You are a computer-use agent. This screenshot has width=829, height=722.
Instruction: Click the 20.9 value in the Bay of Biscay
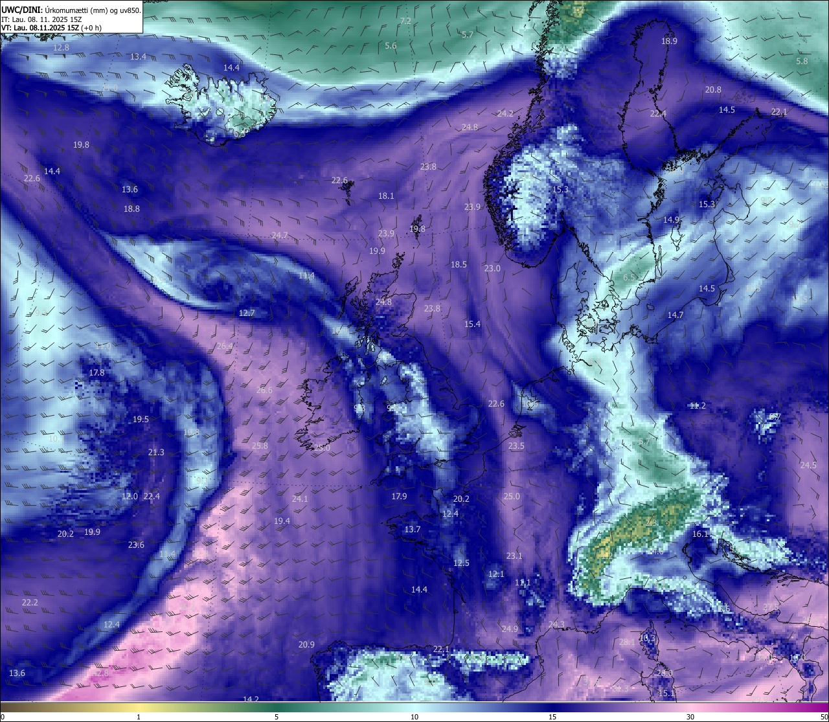(306, 645)
